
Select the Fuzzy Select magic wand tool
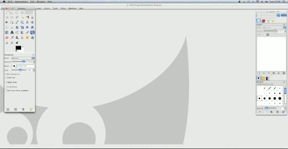point(22,17)
